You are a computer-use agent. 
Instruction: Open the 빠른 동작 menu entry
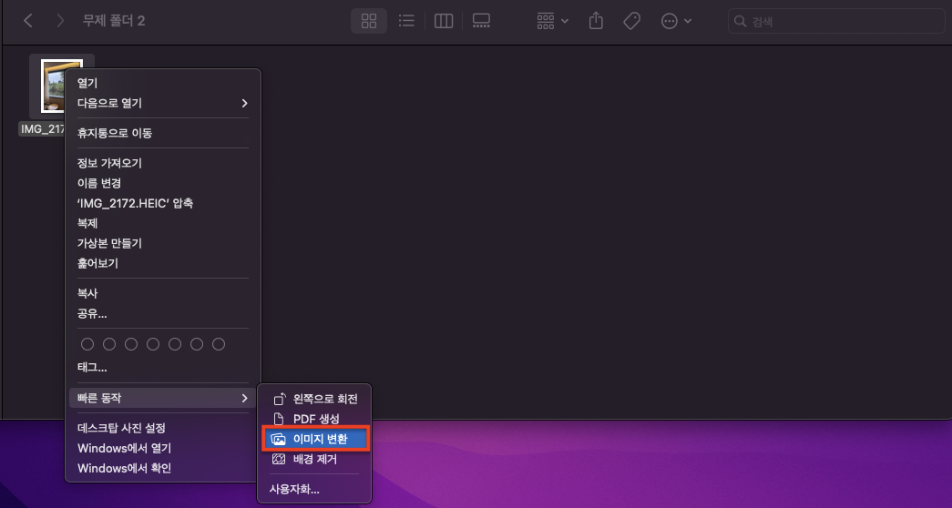(163, 398)
